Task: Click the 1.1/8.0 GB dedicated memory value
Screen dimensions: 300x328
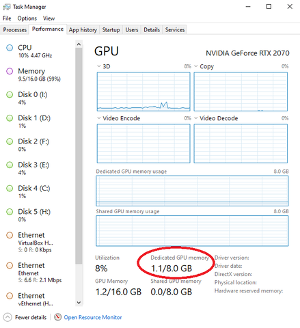Action: click(172, 269)
